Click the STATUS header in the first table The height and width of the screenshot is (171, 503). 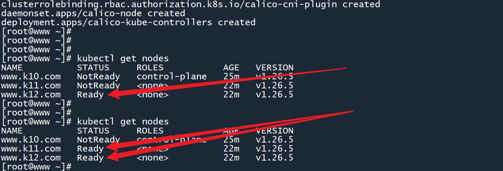pyautogui.click(x=93, y=67)
